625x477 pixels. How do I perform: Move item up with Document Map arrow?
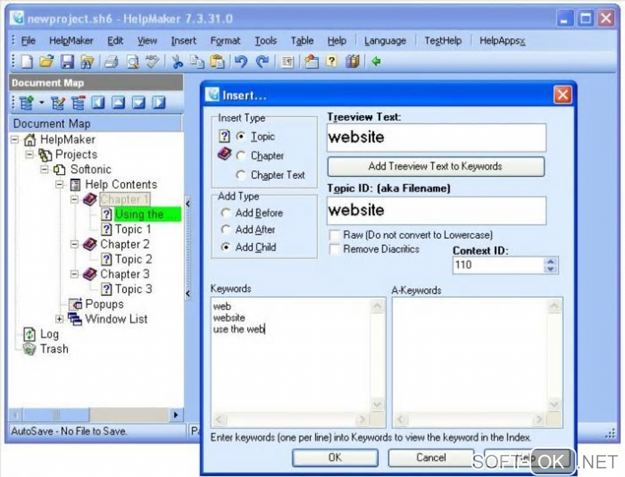click(x=118, y=103)
